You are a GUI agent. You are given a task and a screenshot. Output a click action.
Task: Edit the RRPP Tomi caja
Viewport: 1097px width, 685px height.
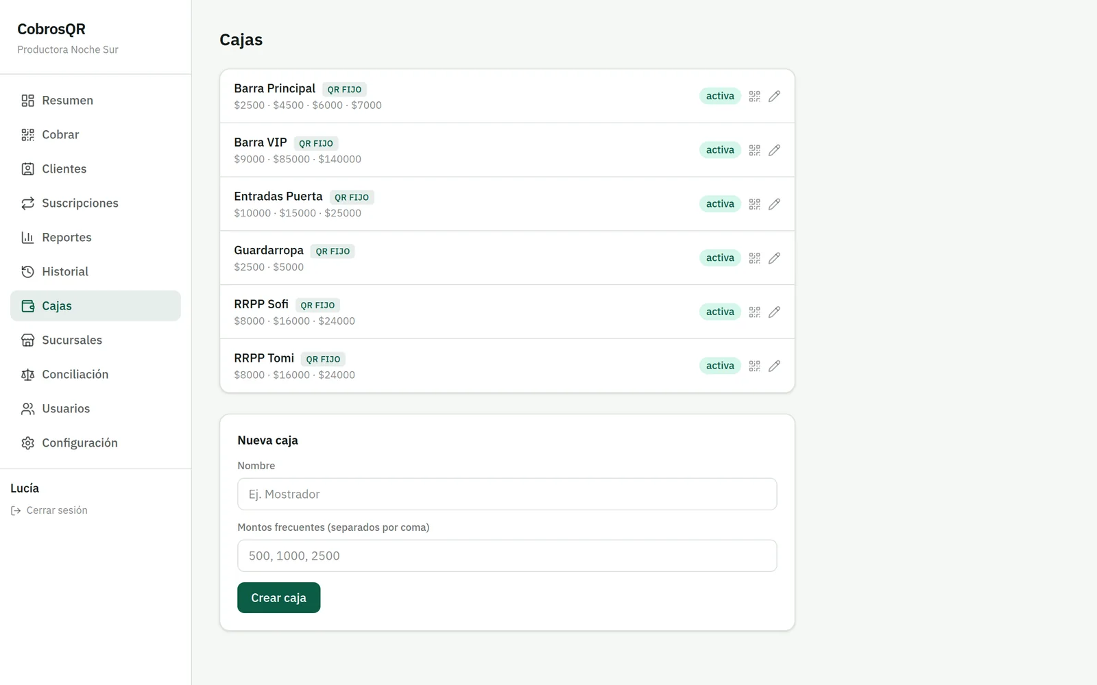[x=774, y=366]
